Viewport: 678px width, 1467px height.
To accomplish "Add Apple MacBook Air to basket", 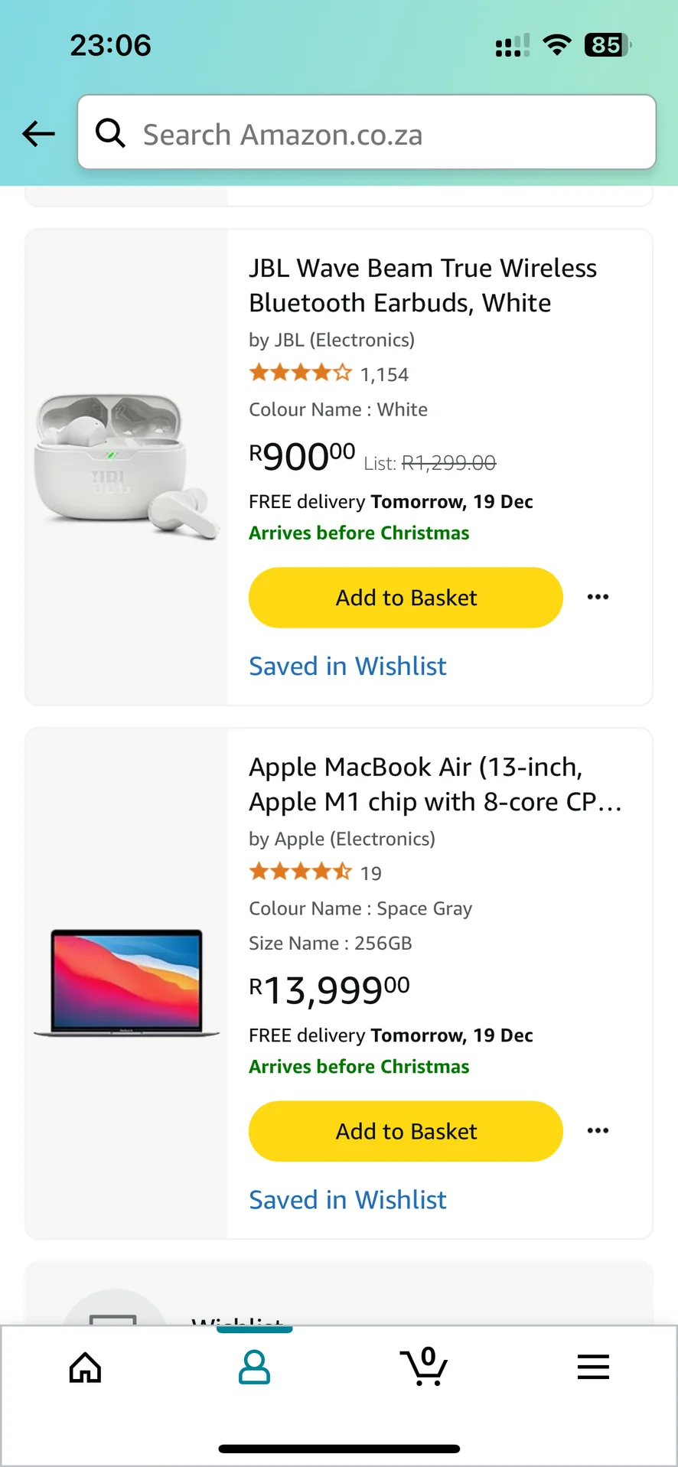I will click(406, 1131).
